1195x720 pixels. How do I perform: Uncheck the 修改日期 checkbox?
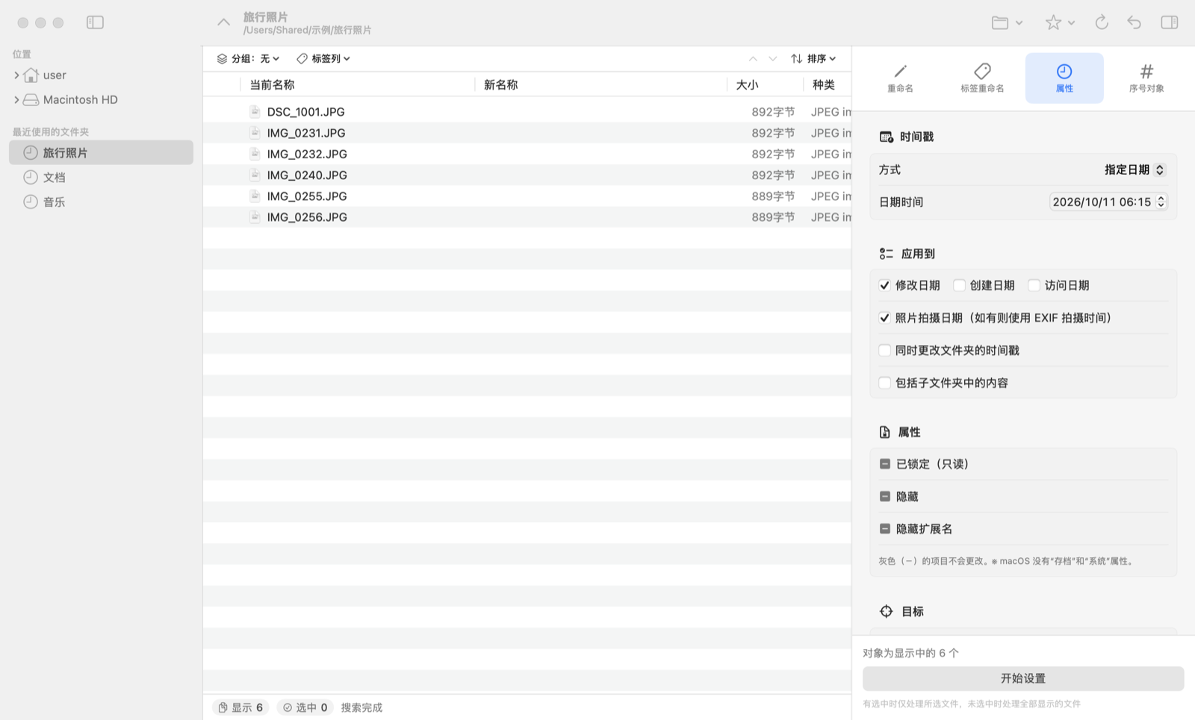(x=885, y=285)
